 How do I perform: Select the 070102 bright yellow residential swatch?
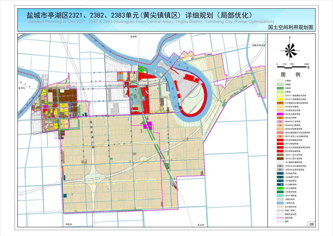pyautogui.click(x=280, y=99)
